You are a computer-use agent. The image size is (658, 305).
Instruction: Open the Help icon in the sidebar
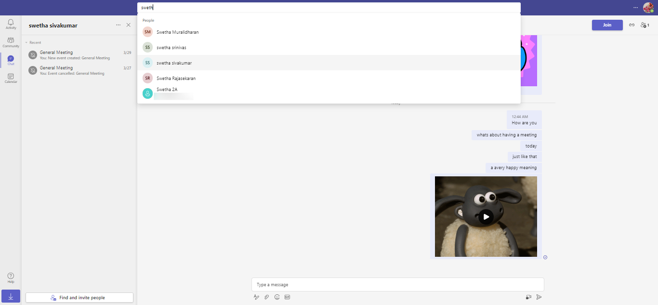click(x=11, y=278)
